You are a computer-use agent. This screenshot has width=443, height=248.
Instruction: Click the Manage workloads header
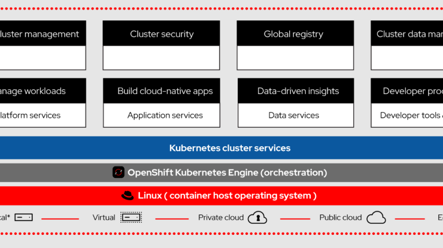click(43, 91)
